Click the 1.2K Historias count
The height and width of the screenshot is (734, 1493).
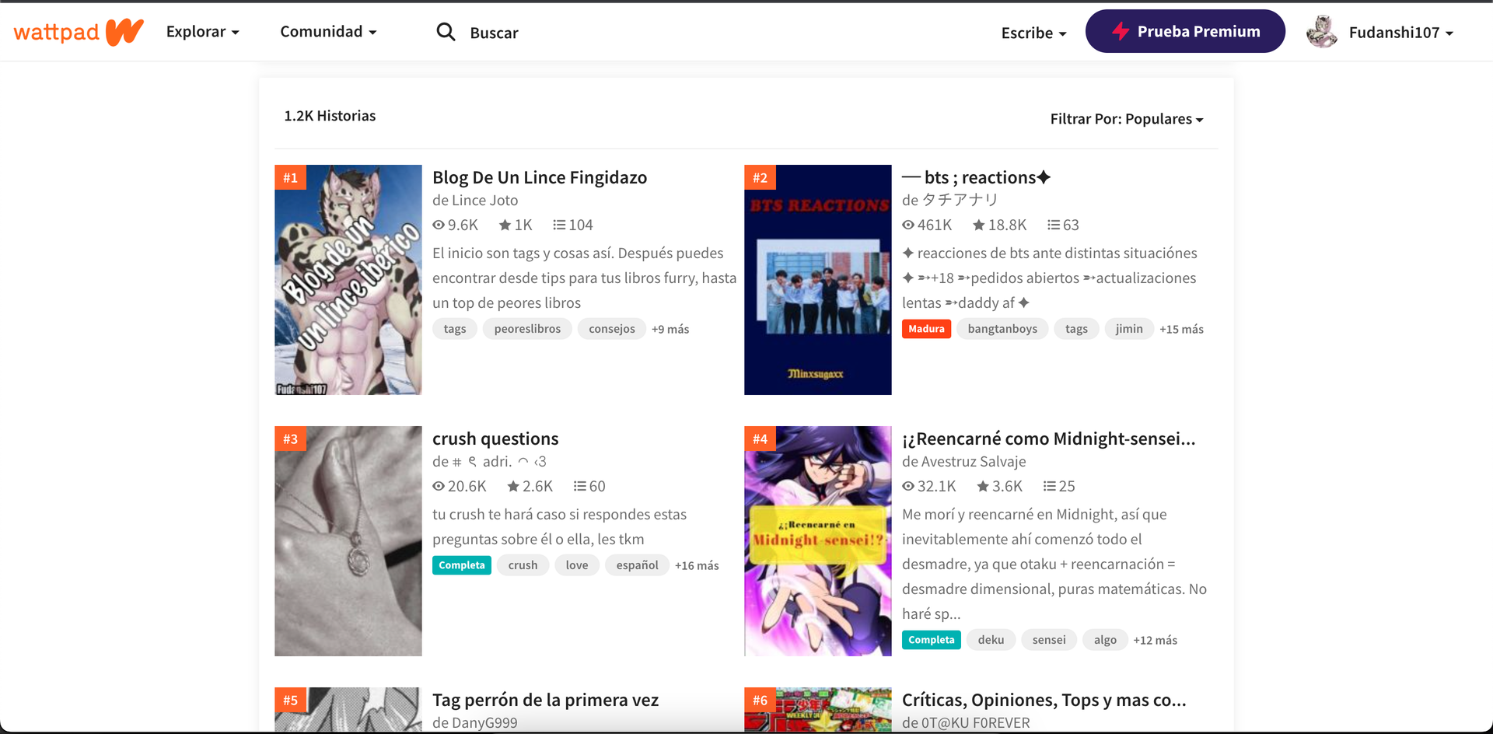(x=330, y=116)
